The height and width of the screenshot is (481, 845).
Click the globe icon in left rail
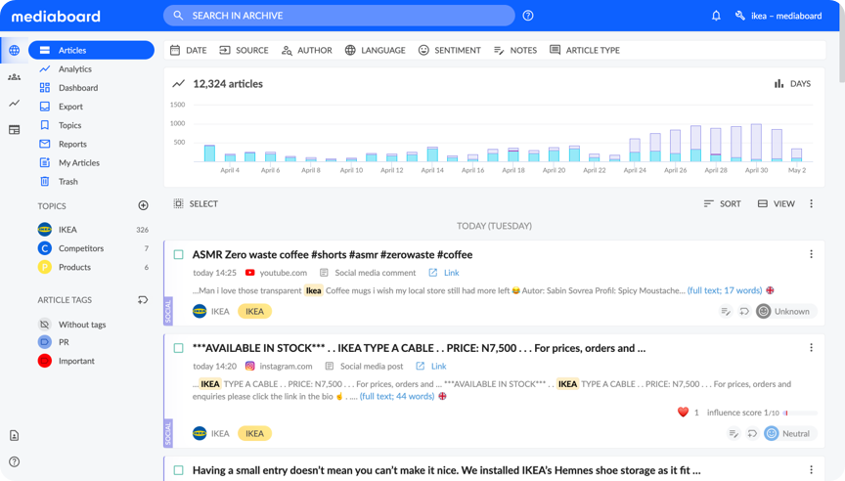14,50
